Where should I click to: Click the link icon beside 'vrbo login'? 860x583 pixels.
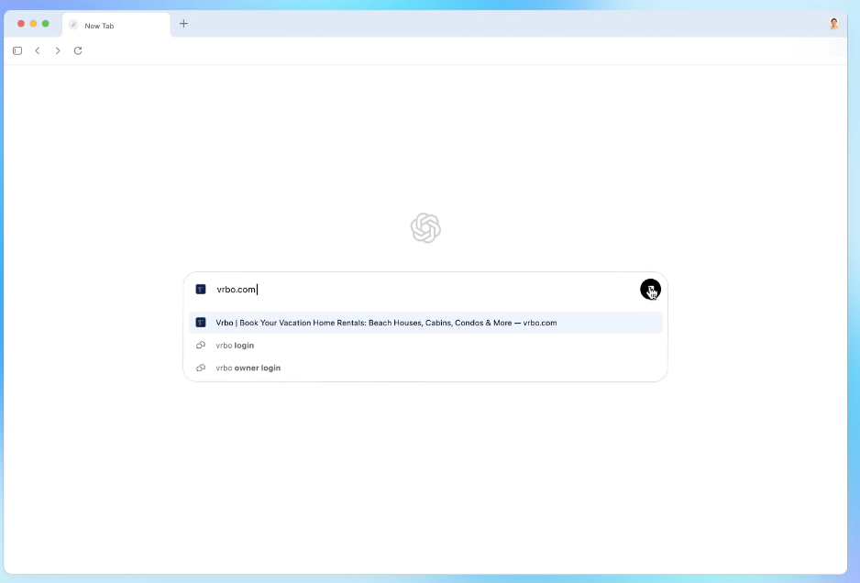[201, 346]
